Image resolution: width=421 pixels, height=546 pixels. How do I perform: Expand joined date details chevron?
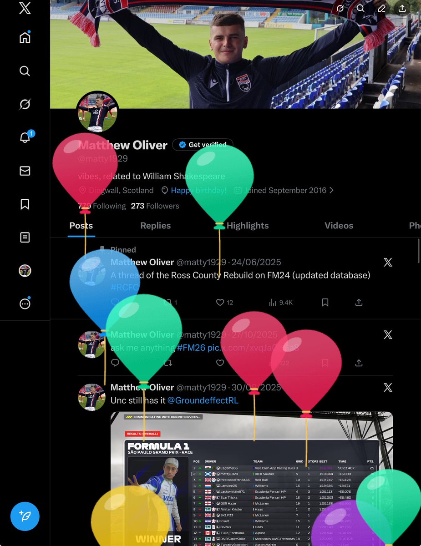331,190
